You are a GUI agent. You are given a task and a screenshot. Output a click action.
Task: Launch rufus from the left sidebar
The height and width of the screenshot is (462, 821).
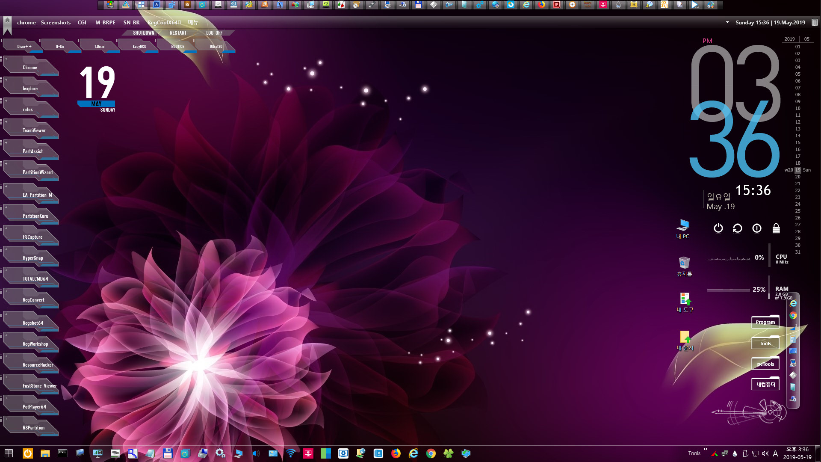31,108
